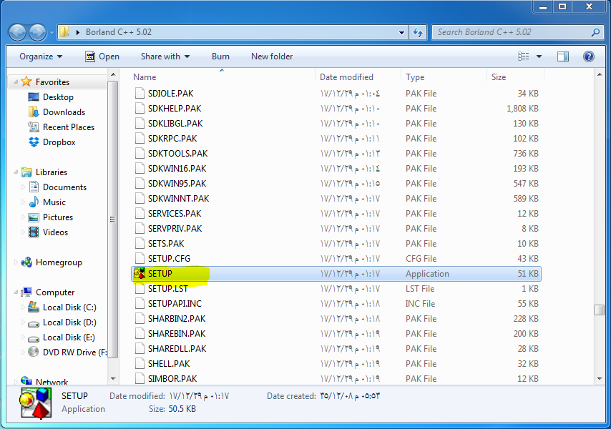The width and height of the screenshot is (611, 429).
Task: Toggle the preview pane
Action: (x=562, y=56)
